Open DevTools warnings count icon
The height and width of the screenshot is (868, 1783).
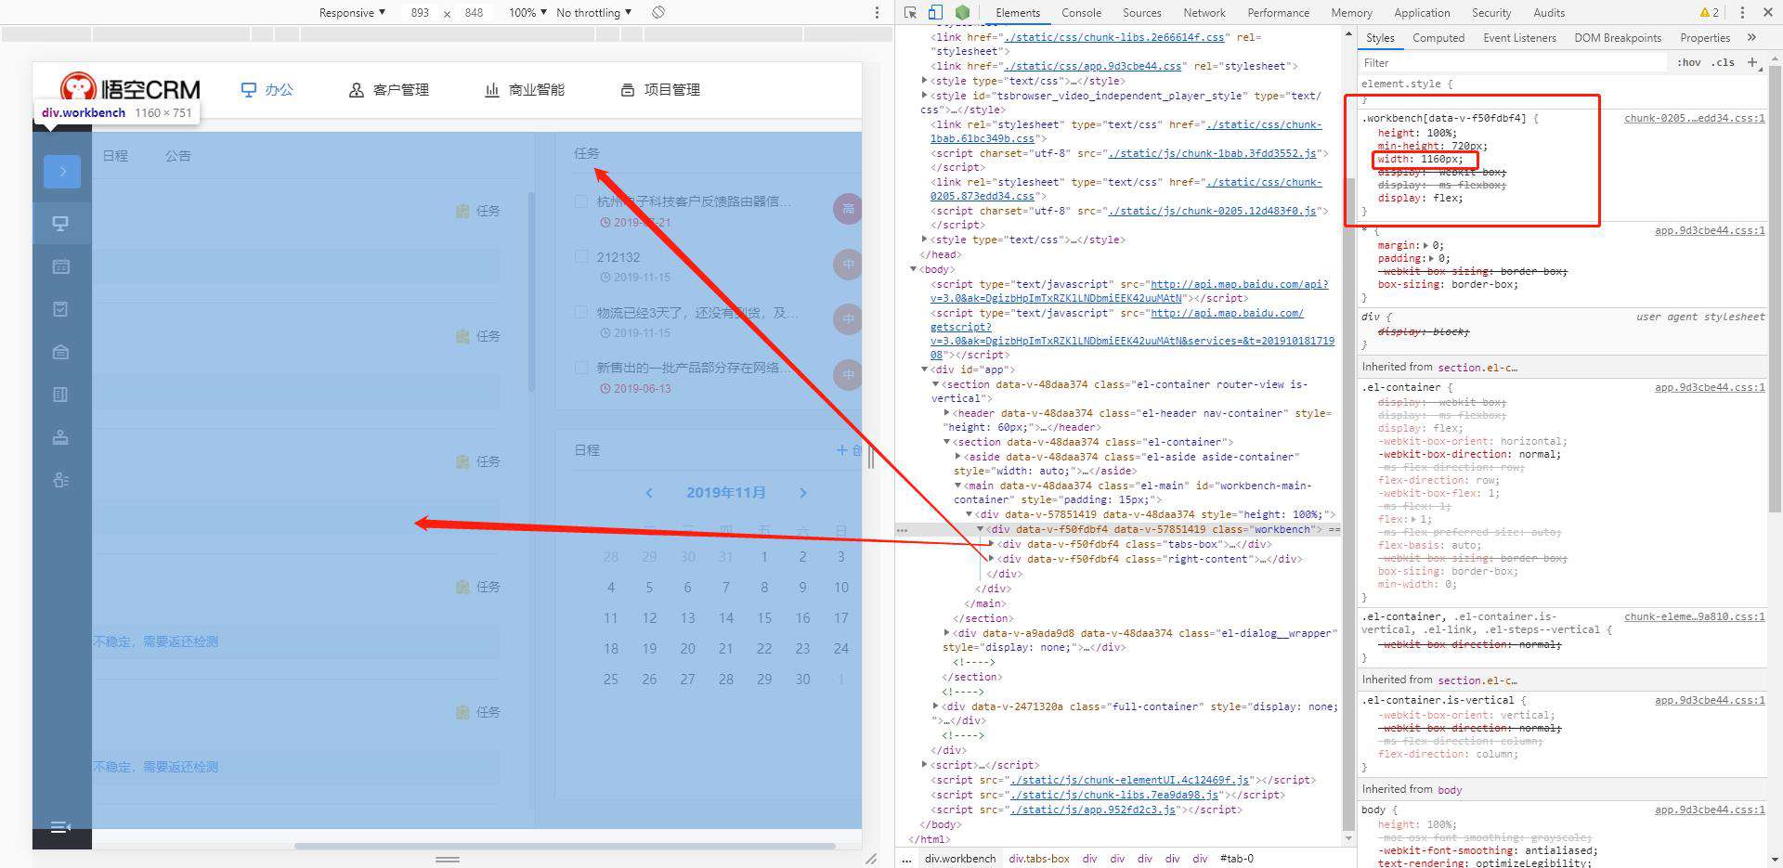[x=1709, y=13]
